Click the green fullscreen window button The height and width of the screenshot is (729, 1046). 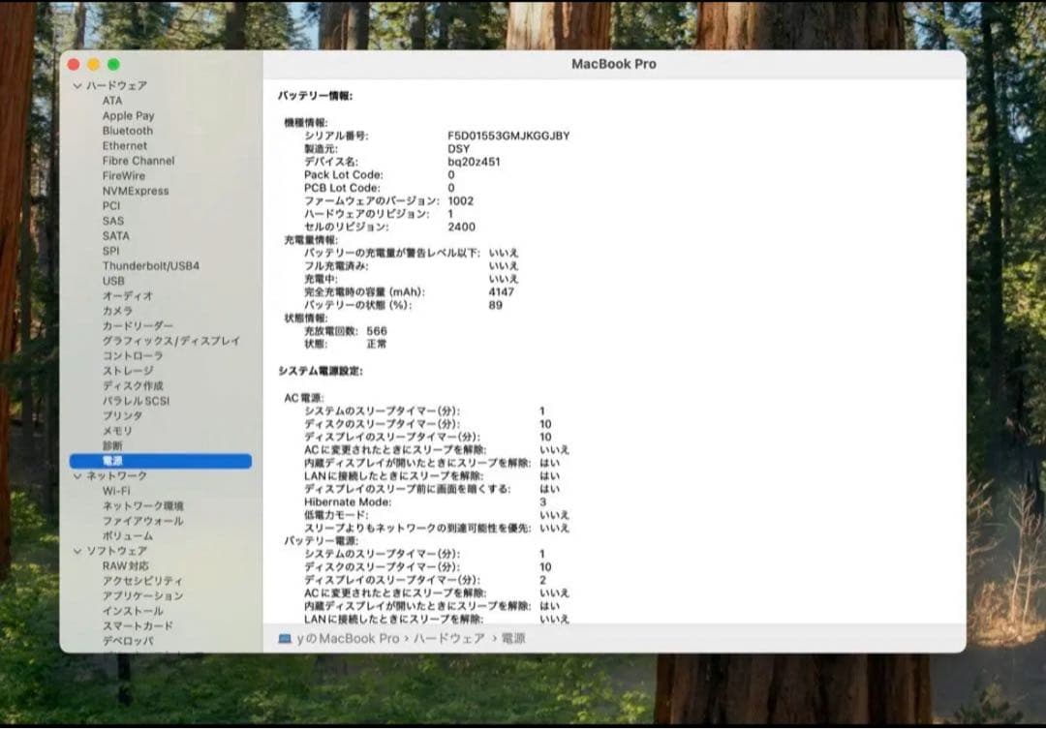[x=113, y=65]
